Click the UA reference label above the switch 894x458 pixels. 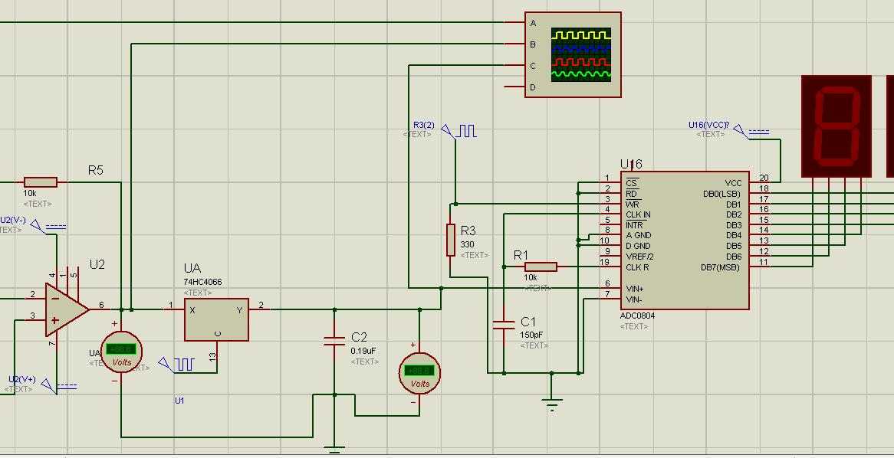[192, 268]
